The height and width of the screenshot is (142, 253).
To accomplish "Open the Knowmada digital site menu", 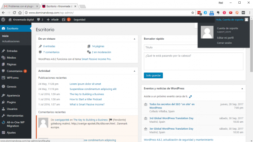I will pos(21,20).
